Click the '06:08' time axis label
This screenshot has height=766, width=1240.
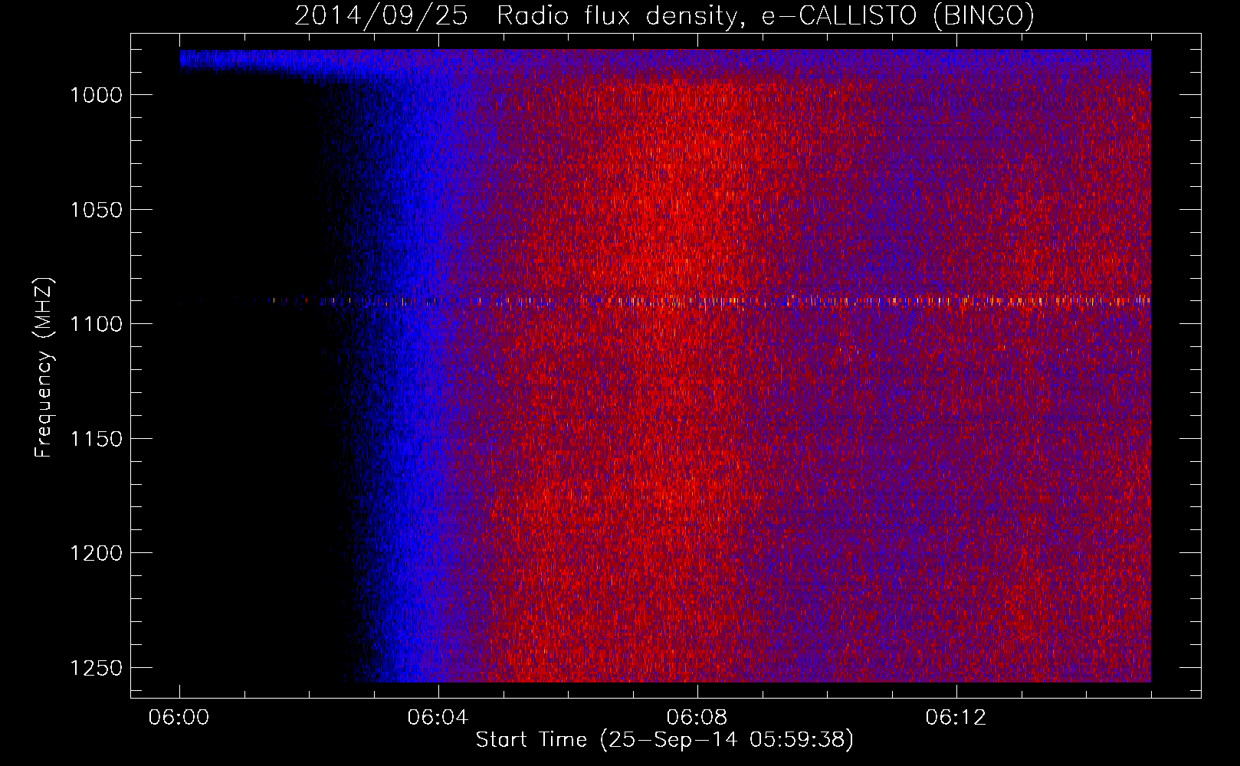coord(697,718)
